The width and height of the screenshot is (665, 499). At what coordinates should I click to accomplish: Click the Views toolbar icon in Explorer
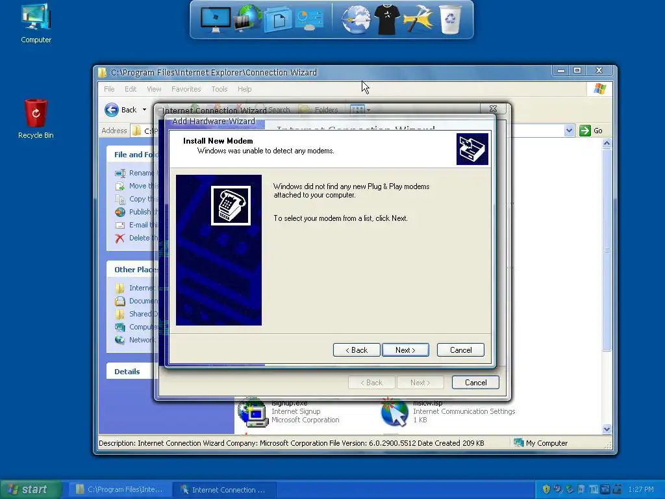(x=357, y=110)
